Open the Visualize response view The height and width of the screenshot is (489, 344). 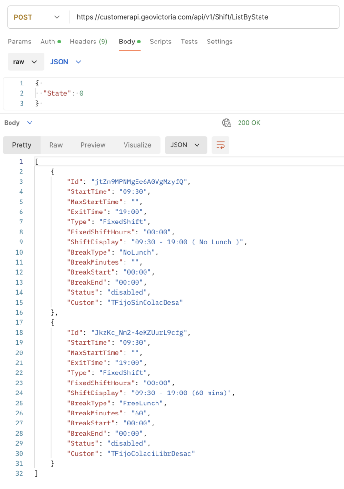[x=137, y=145]
